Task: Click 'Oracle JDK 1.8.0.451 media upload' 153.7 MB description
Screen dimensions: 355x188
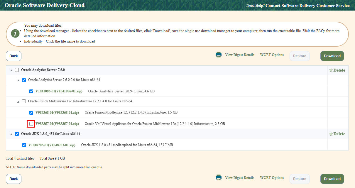Action: point(127,145)
